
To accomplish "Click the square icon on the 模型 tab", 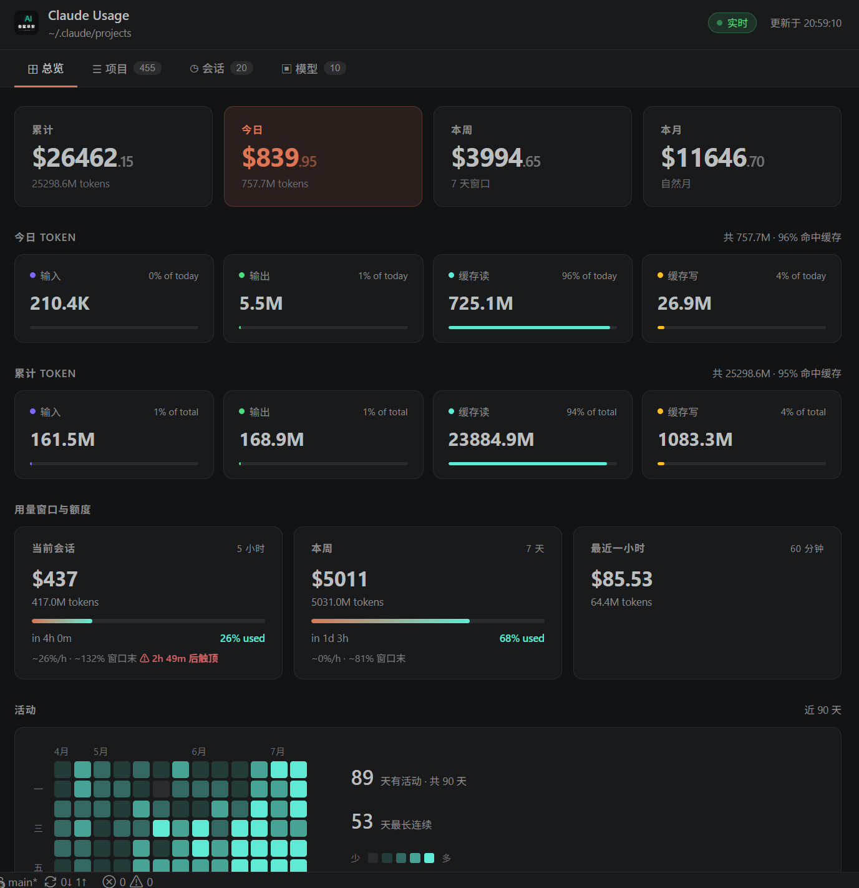I will [x=286, y=69].
